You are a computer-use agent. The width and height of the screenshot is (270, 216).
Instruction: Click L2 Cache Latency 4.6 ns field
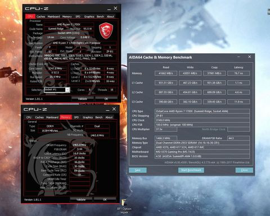click(x=238, y=92)
